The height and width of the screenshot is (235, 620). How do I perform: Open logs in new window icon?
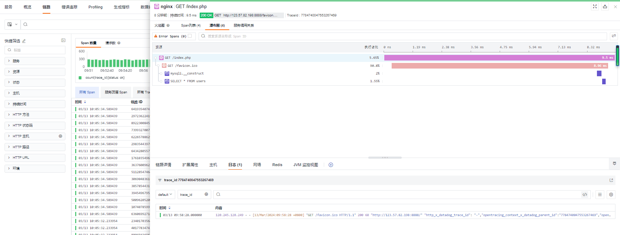point(611,180)
